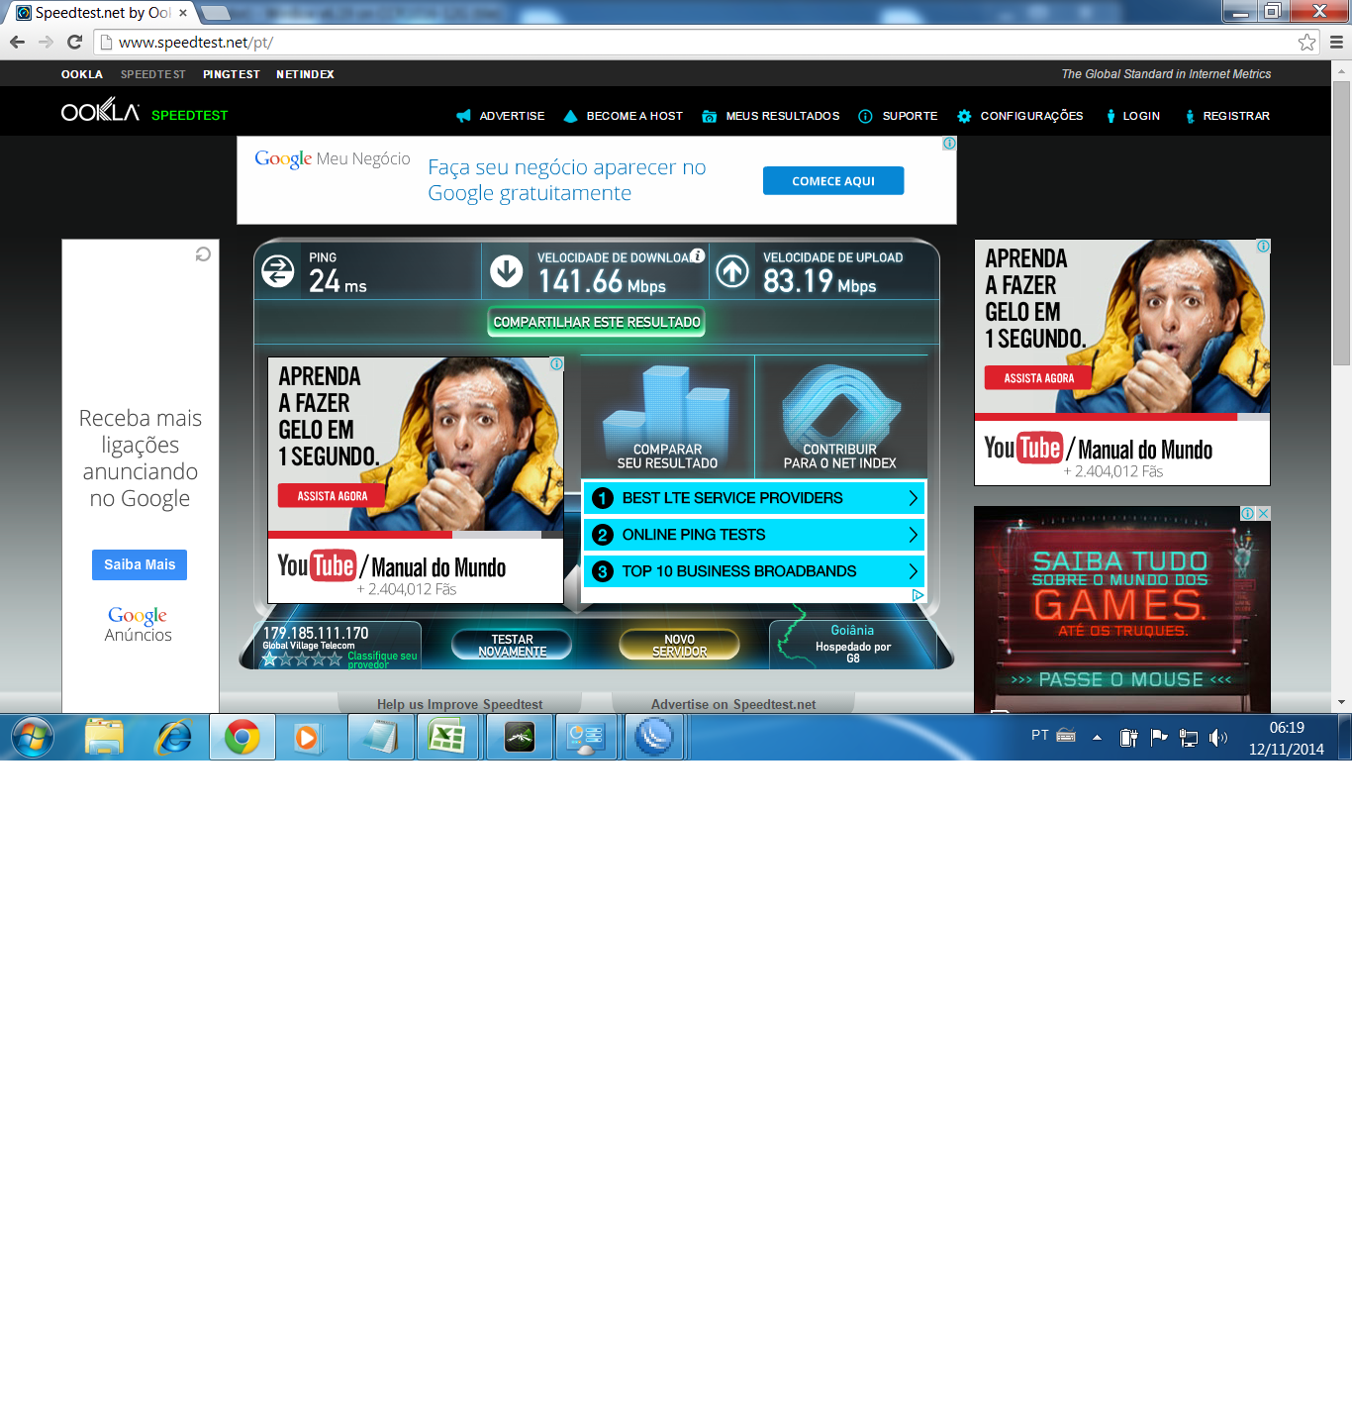Click Compartilhar Este Resultado button
This screenshot has width=1352, height=1420.
[597, 322]
